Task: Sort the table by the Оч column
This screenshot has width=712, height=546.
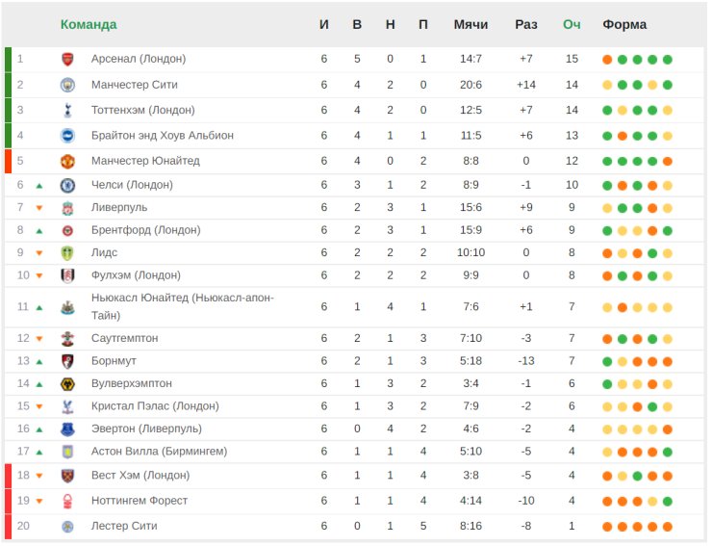Action: 572,24
